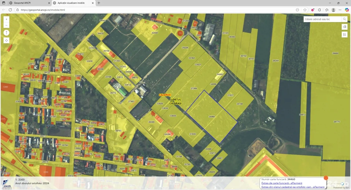Zoom out of the map

pos(6,25)
